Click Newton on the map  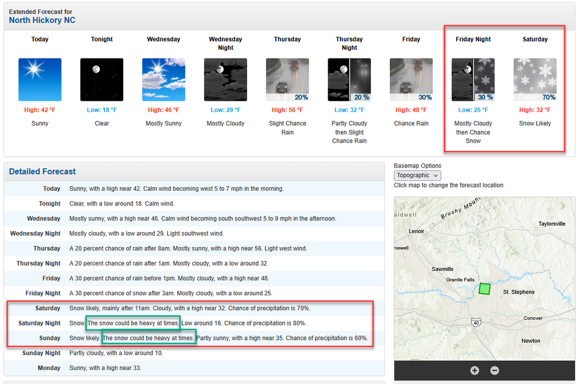coord(530,340)
